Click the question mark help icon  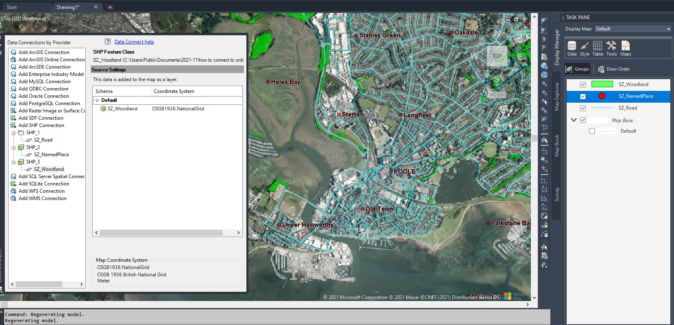108,41
